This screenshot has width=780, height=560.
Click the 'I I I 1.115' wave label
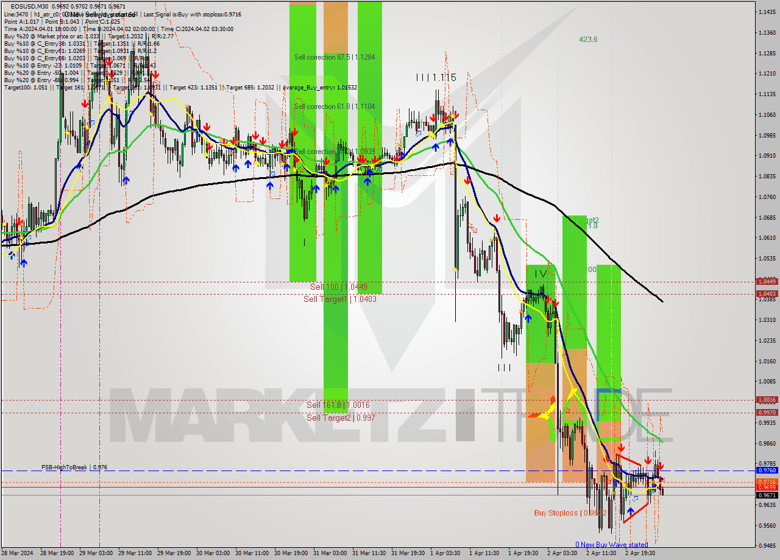(x=436, y=77)
